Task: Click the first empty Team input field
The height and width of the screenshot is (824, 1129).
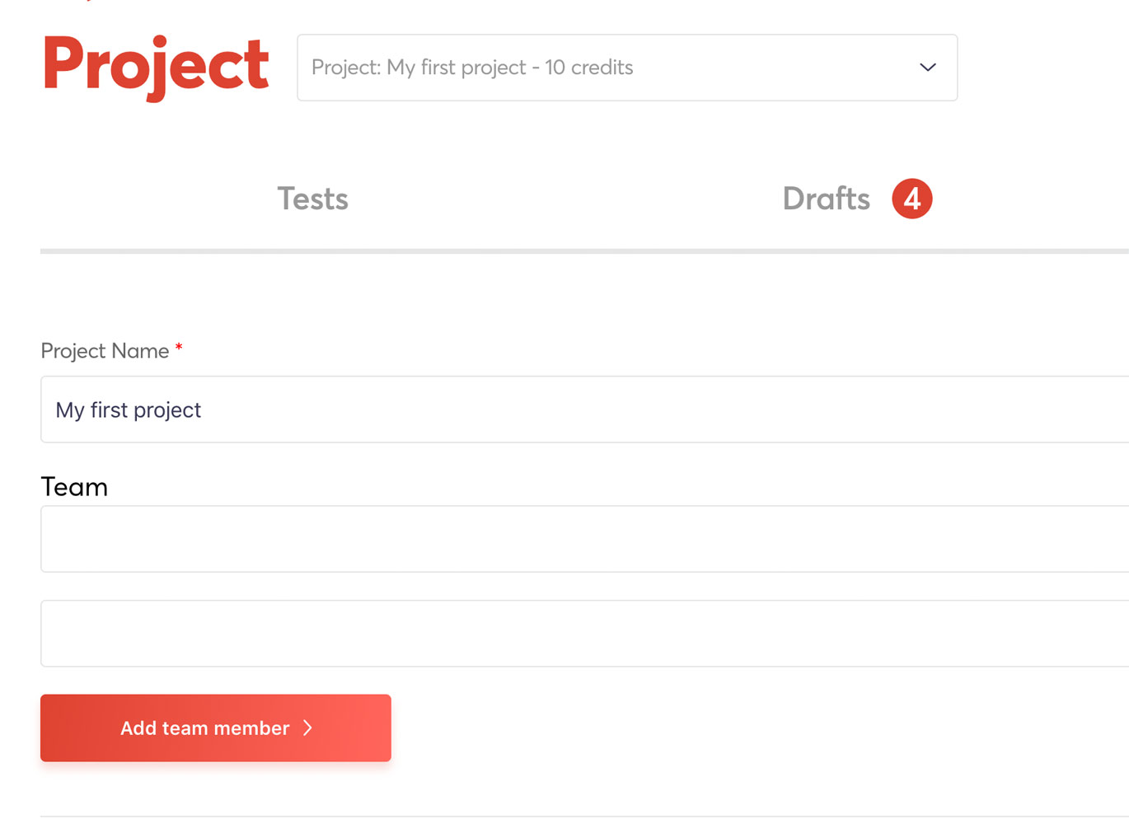Action: click(x=577, y=539)
